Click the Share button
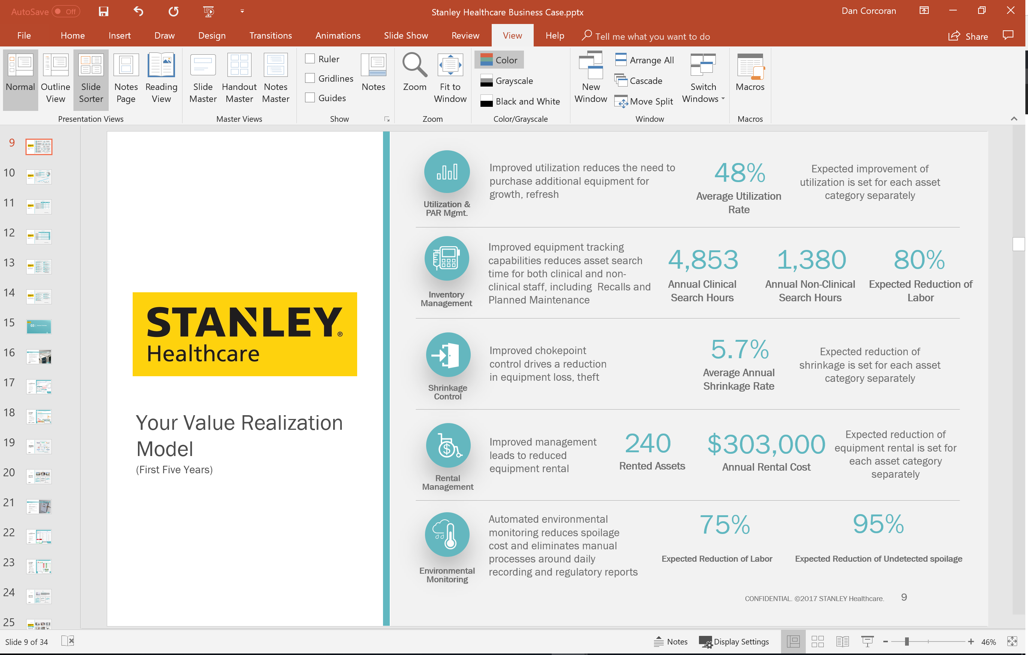This screenshot has height=655, width=1028. point(968,36)
